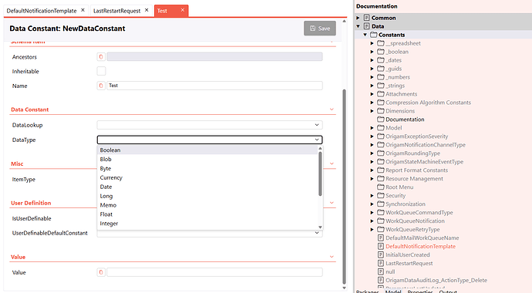Open the InitialUserCreated constant

408,254
